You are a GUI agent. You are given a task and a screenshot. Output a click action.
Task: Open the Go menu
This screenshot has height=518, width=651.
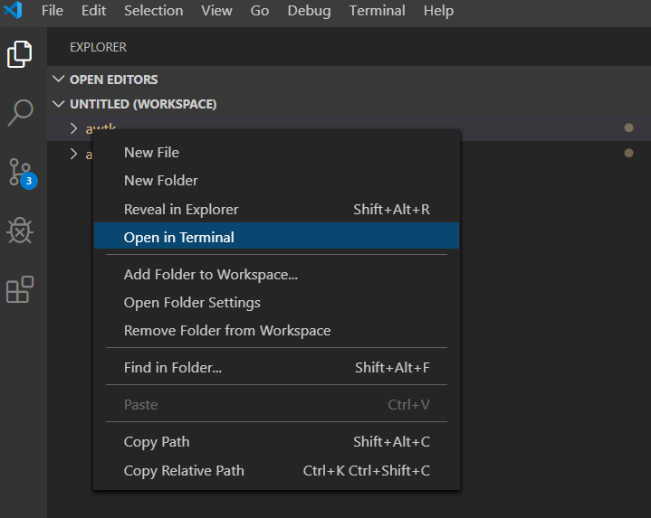[x=260, y=10]
